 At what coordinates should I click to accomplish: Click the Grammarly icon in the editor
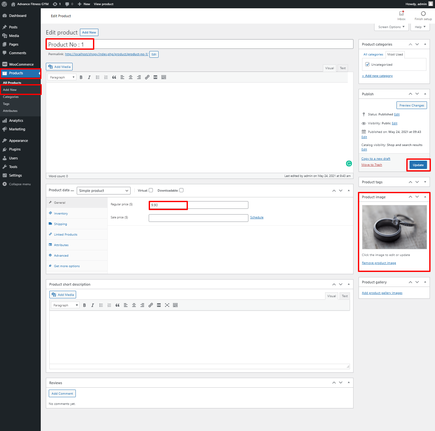pyautogui.click(x=349, y=164)
